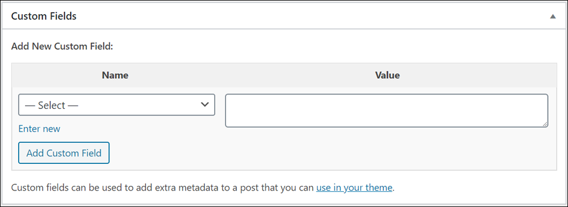Toggle the Custom Fields metabox header bar
568x207 pixels.
[284, 16]
